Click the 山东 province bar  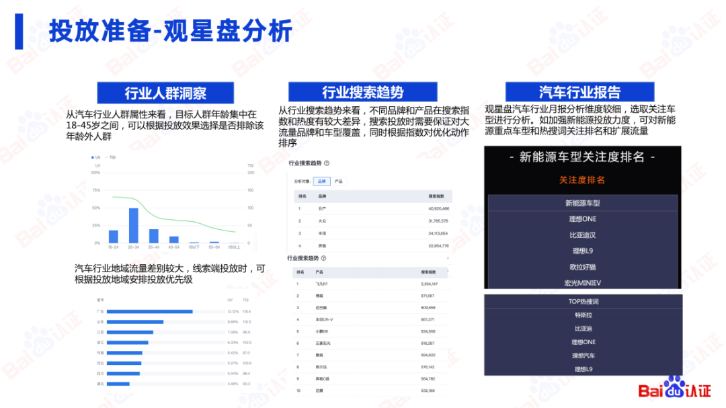134,322
